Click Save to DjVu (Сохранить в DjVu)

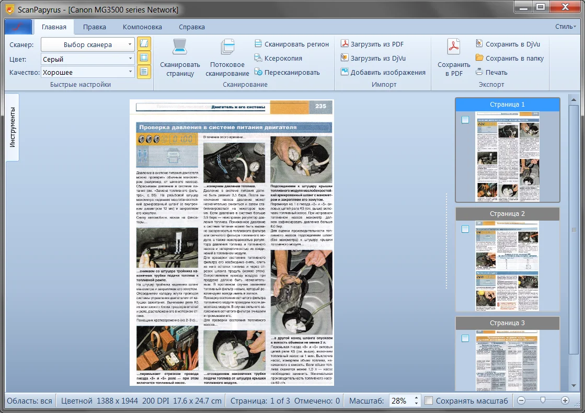pos(510,44)
